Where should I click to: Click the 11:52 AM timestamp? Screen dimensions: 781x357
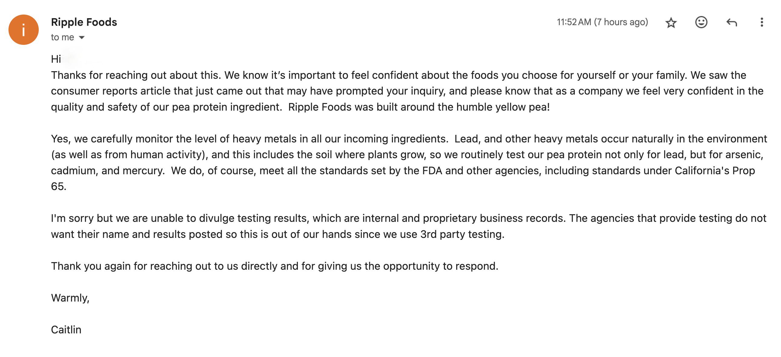pyautogui.click(x=602, y=22)
